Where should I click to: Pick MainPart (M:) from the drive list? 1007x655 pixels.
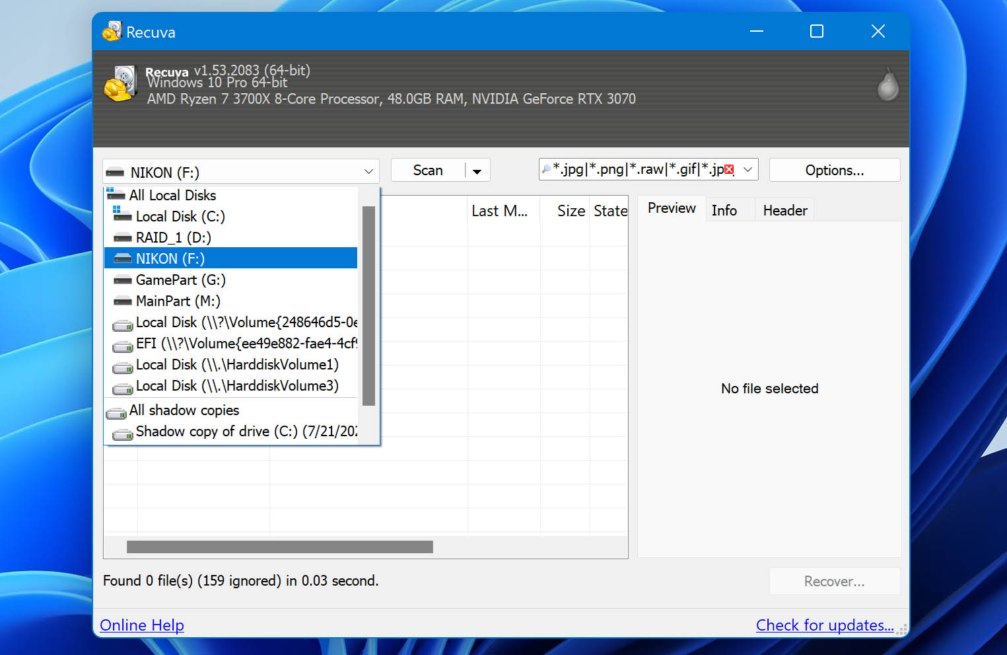[x=230, y=301]
